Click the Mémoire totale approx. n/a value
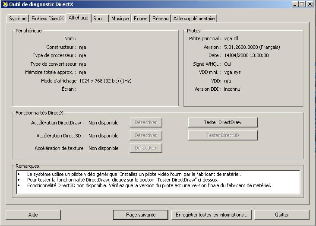 point(82,72)
